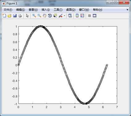
Task: Click the dock figure arrow at menu bar right
Action: (127, 10)
